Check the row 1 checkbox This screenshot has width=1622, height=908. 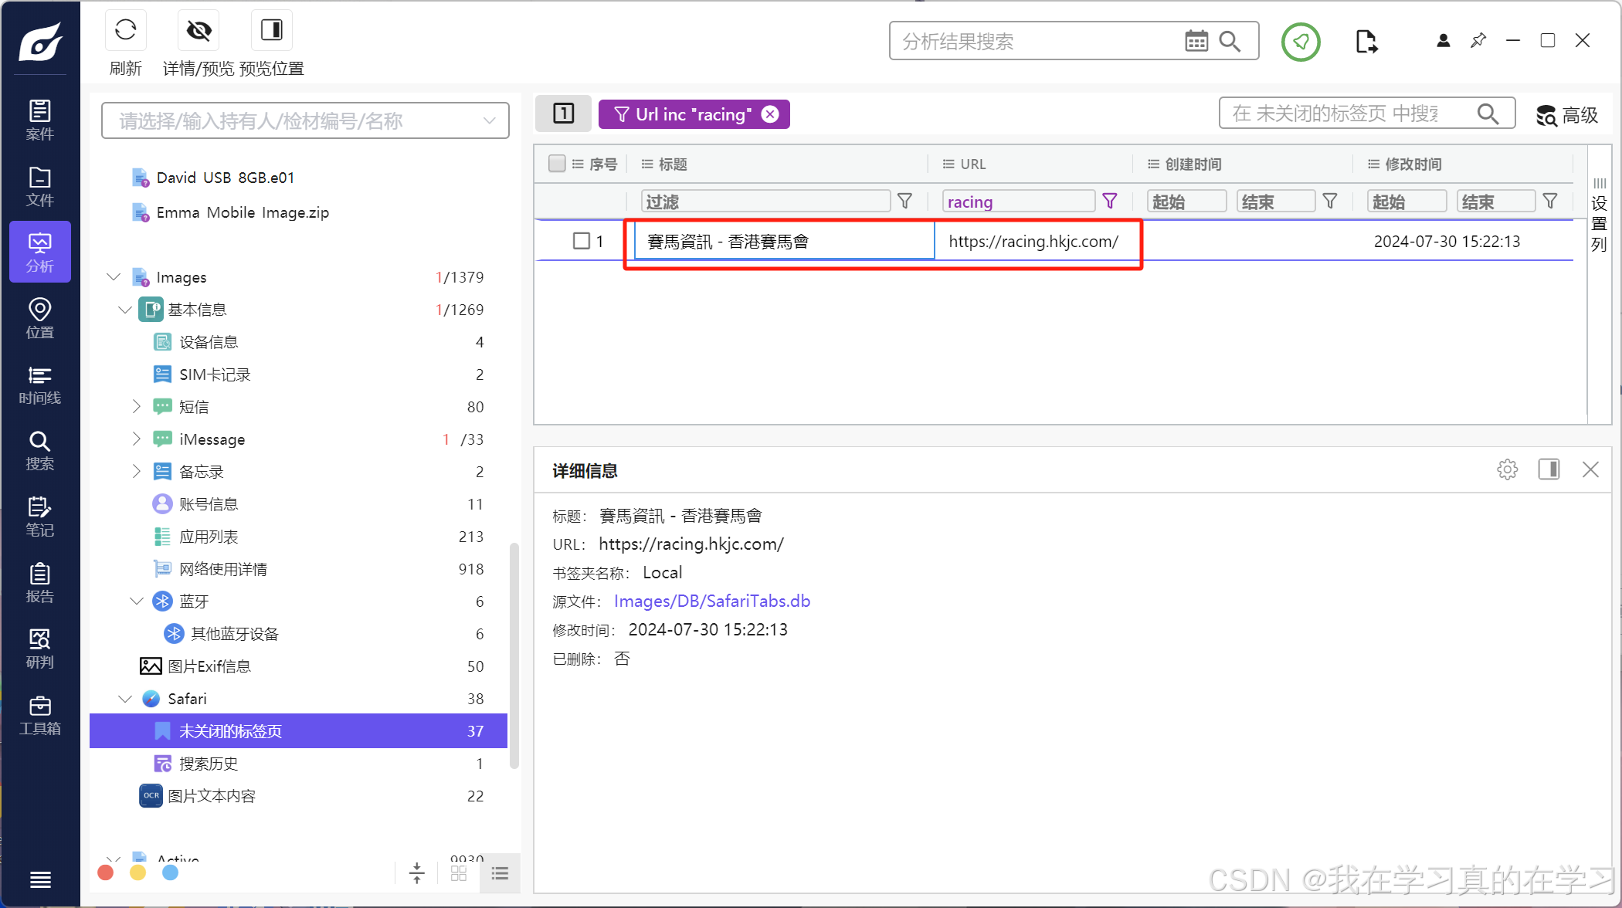pos(582,241)
